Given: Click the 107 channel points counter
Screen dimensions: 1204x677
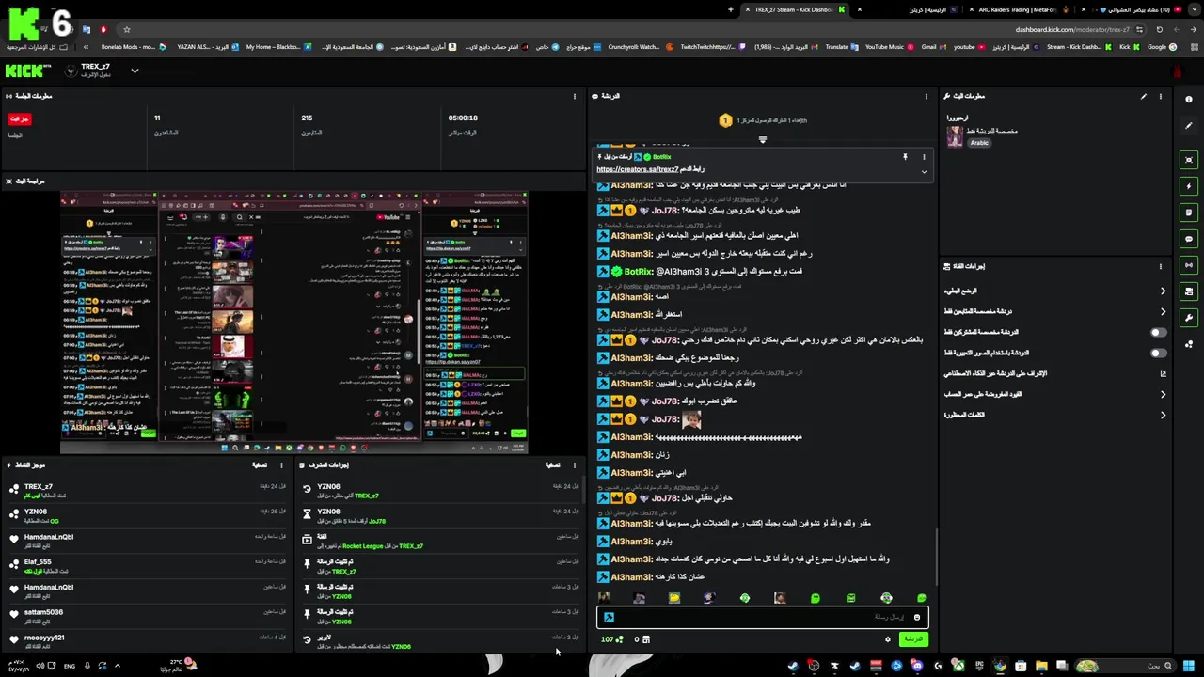Looking at the screenshot, I should pos(611,639).
